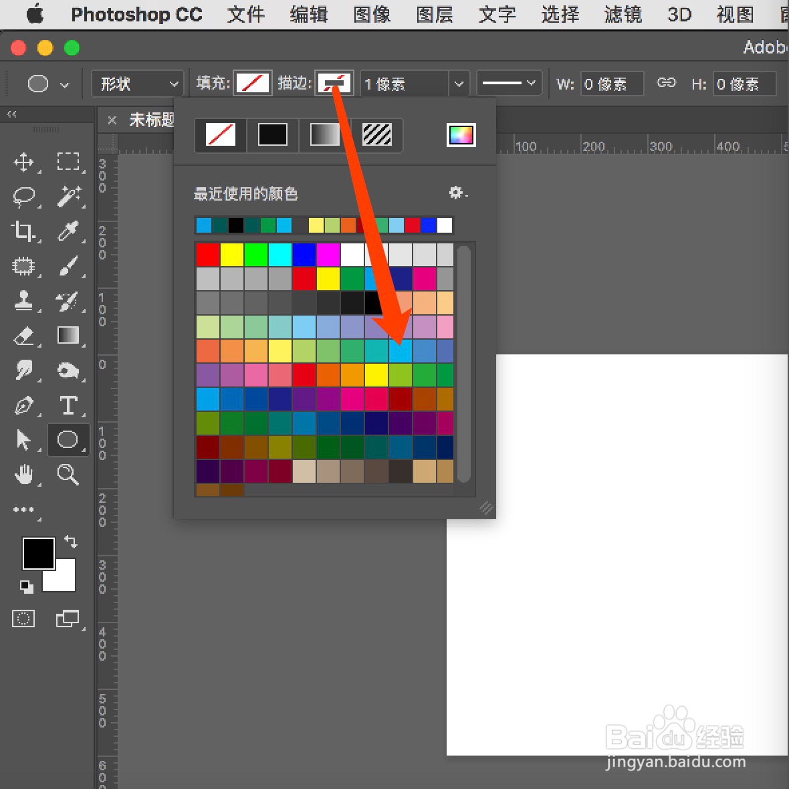Select the Ellipse shape tool in toolbox
The width and height of the screenshot is (789, 789).
pos(68,440)
